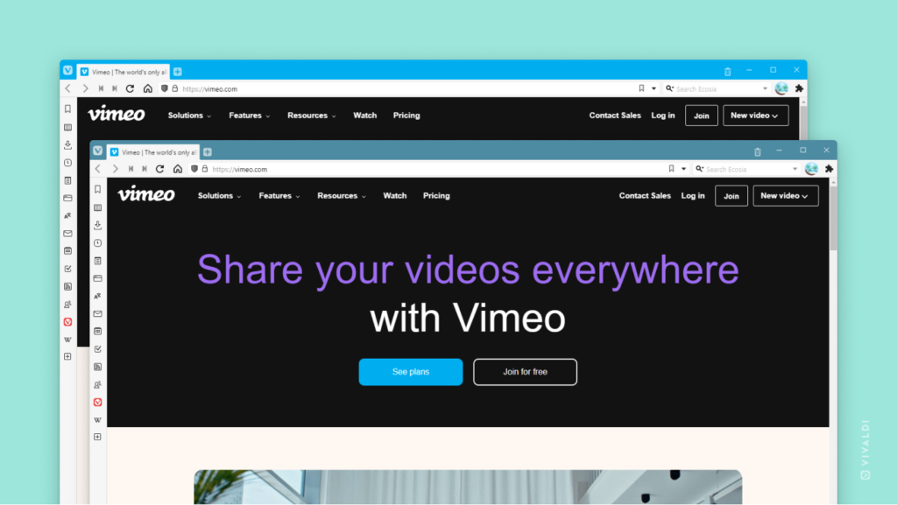
Task: Click Back arrow in front window toolbar
Action: click(98, 169)
